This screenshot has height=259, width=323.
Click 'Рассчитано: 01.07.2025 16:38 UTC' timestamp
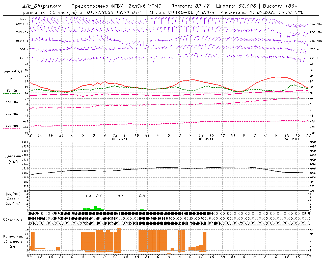262,12
